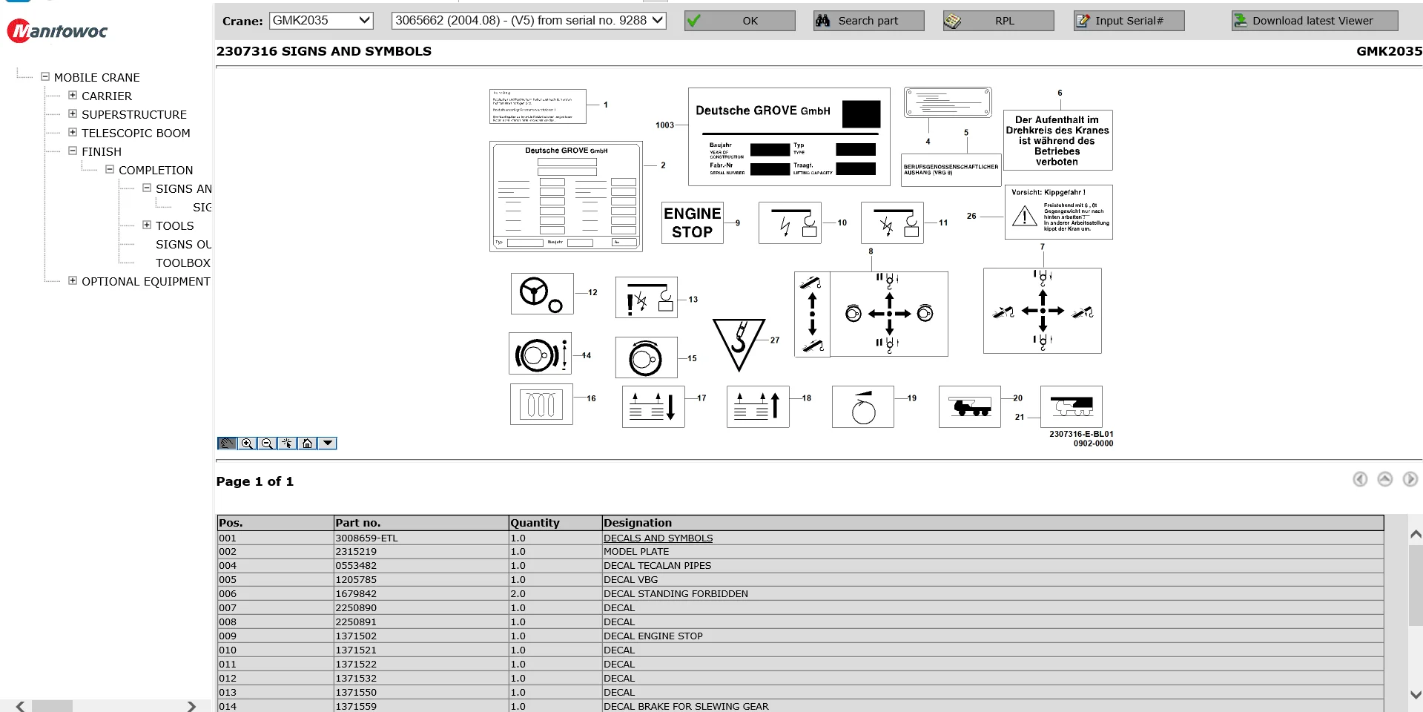Click electrical hazard decal 10
Image resolution: width=1423 pixels, height=712 pixels.
tap(790, 222)
